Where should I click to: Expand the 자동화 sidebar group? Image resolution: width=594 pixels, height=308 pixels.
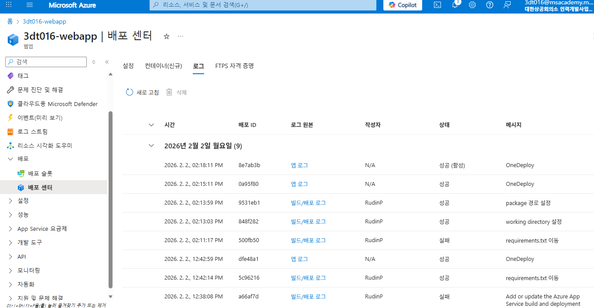[10, 284]
